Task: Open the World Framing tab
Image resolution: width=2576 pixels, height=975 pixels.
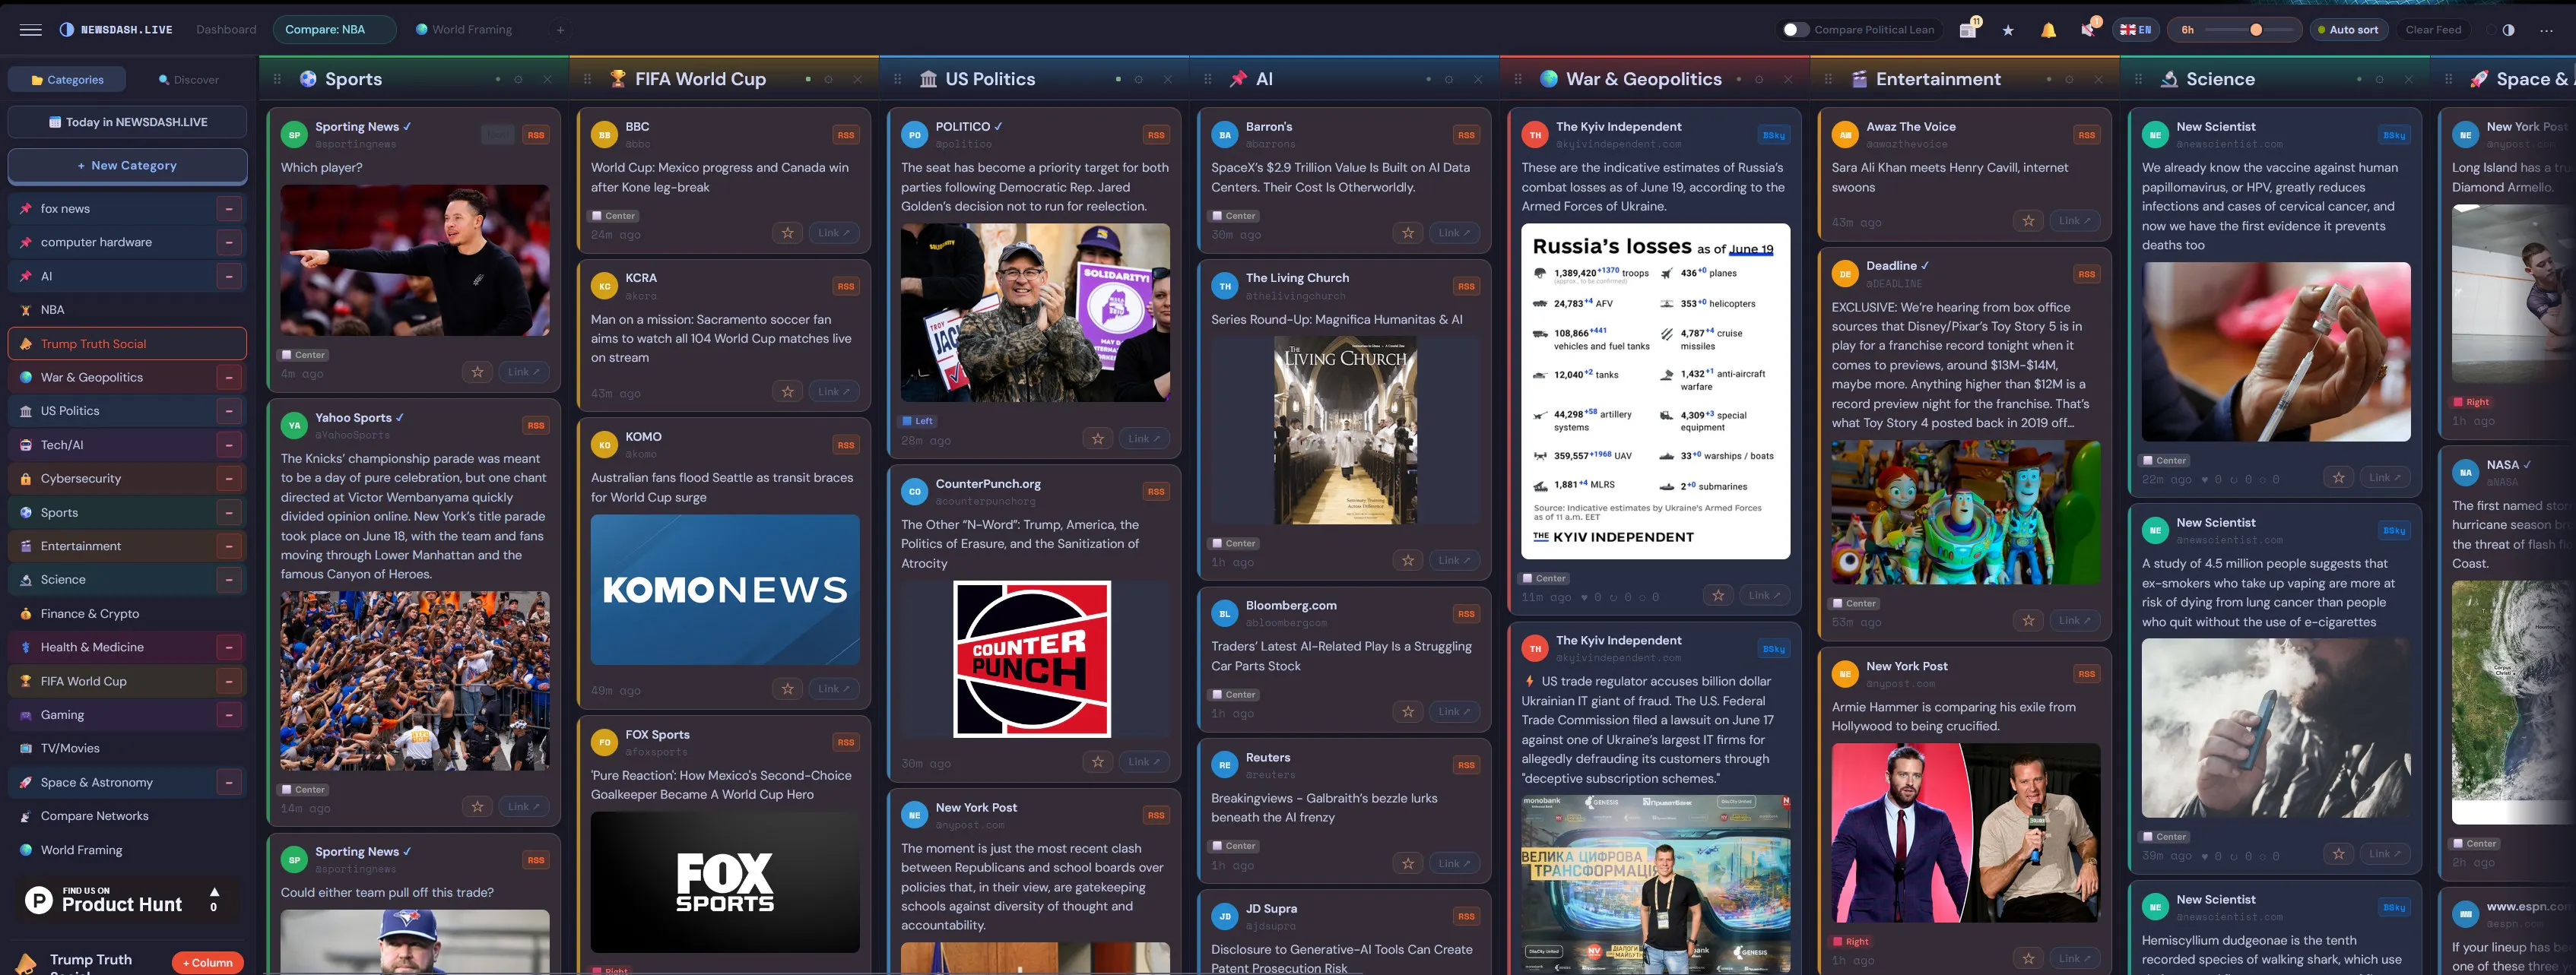Action: click(464, 30)
